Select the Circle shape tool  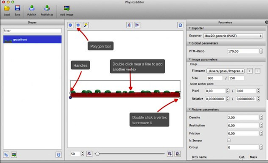point(70,25)
